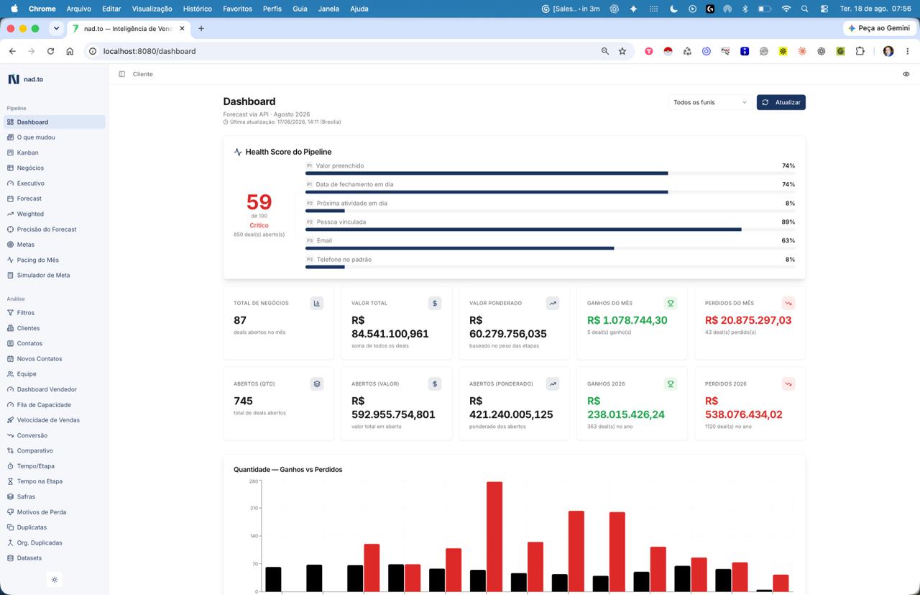The height and width of the screenshot is (595, 920).
Task: Click the Simulador de Meta icon
Action: (10, 276)
